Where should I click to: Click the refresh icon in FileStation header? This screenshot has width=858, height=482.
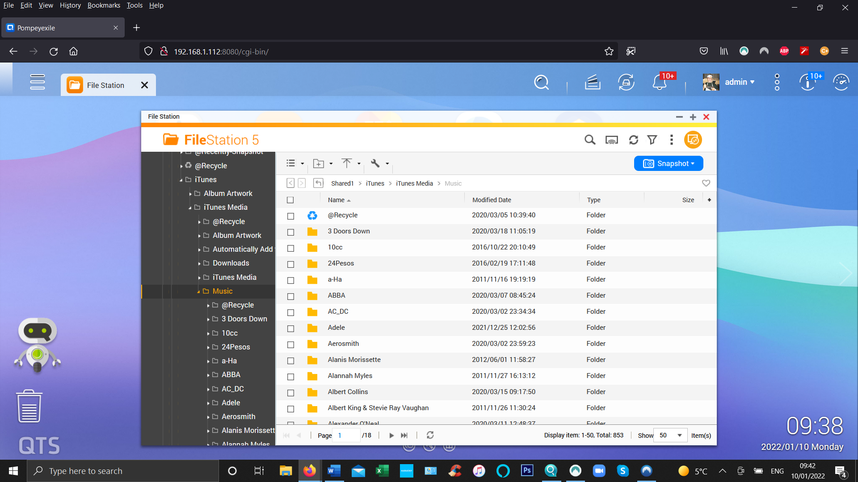pos(633,140)
